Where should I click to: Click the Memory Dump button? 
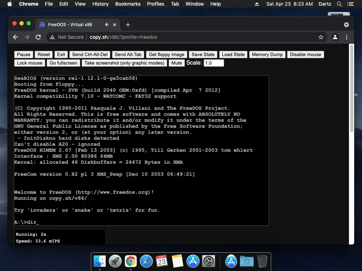point(267,54)
